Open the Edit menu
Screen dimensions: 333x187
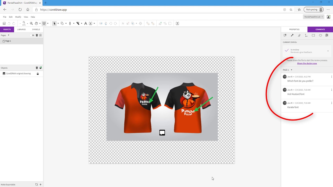point(11,17)
